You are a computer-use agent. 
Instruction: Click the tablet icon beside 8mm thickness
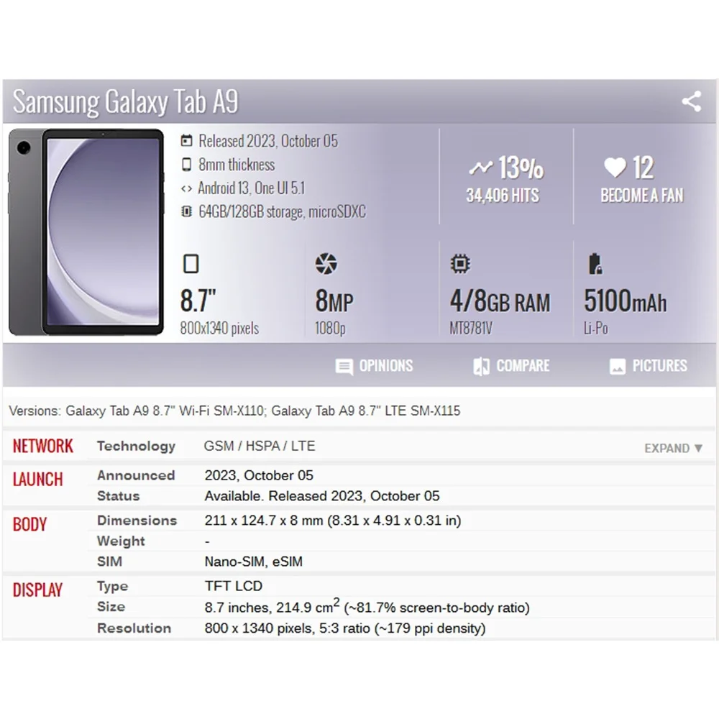click(187, 165)
